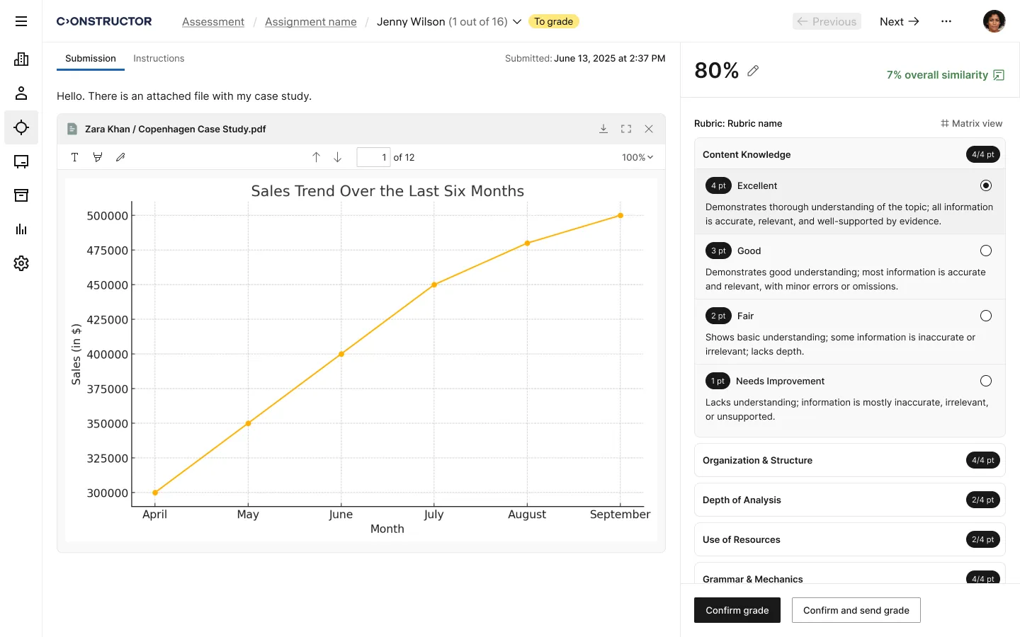Screen dimensions: 1020x637
Task: Open the grading crosshair tool in sidebar
Action: [21, 127]
